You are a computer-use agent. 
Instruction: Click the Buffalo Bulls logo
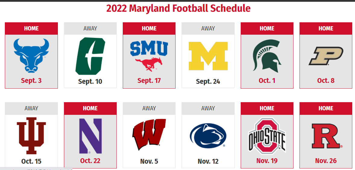pyautogui.click(x=31, y=55)
